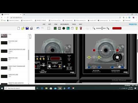This screenshot has width=138, height=103.
Task: Open Task View on the taskbar
Action: (x=37, y=88)
